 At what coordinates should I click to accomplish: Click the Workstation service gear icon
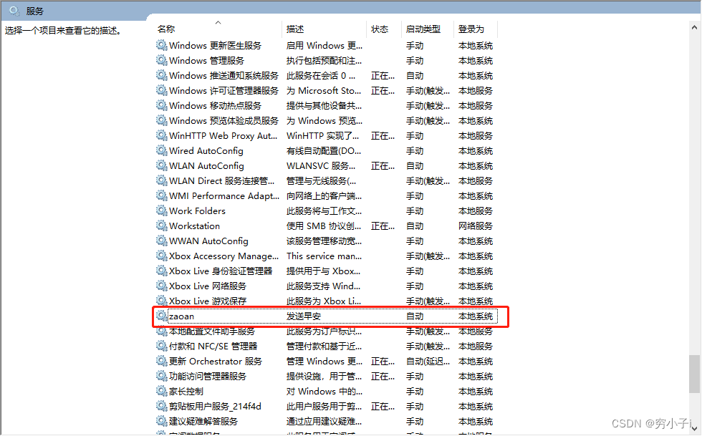coord(163,226)
